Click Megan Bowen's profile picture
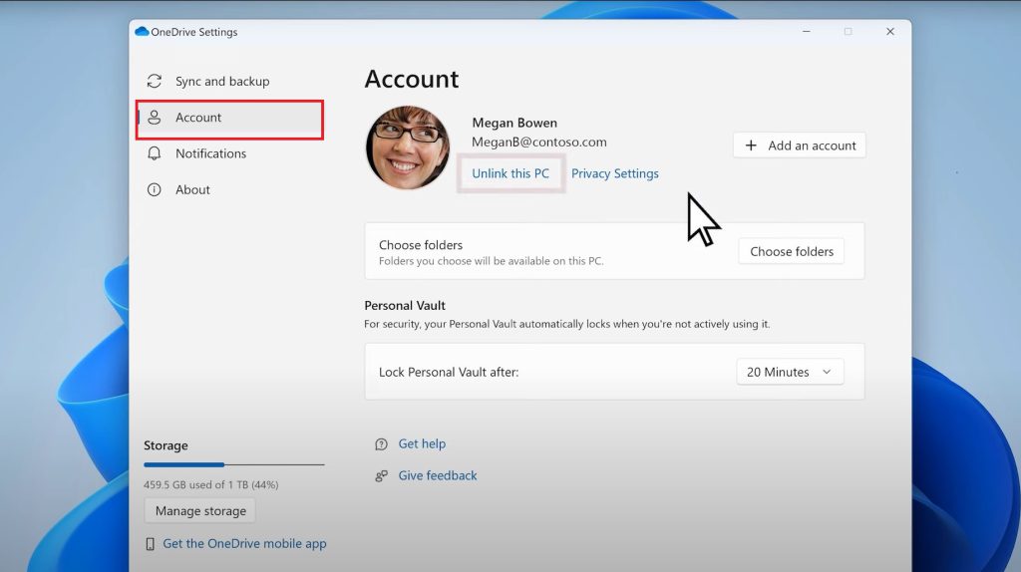The height and width of the screenshot is (572, 1021). (407, 147)
